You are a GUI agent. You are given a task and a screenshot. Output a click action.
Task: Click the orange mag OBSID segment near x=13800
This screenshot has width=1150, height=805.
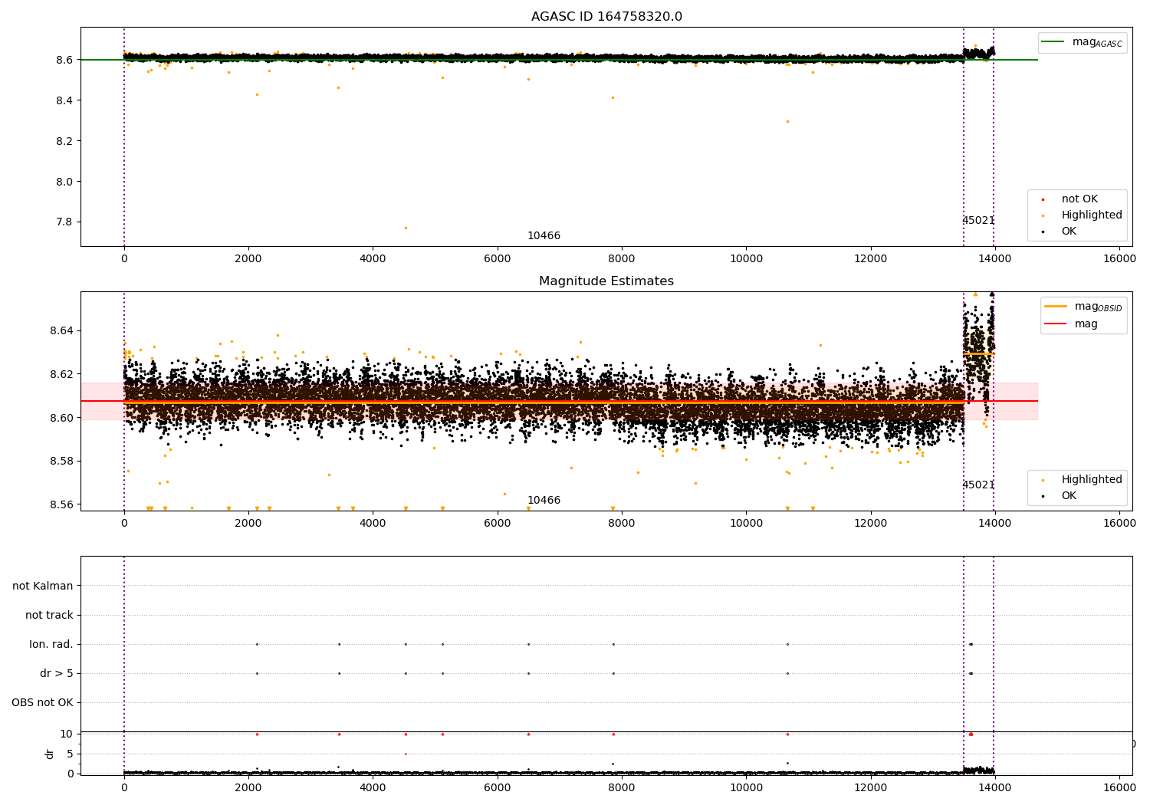point(979,353)
